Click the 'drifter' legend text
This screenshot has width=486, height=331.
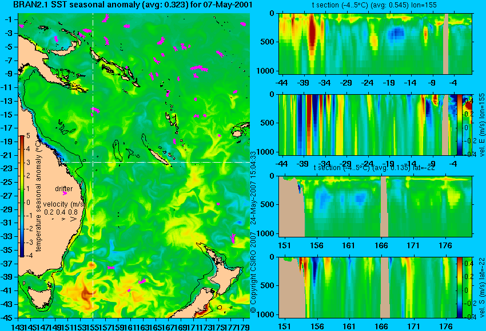point(64,189)
